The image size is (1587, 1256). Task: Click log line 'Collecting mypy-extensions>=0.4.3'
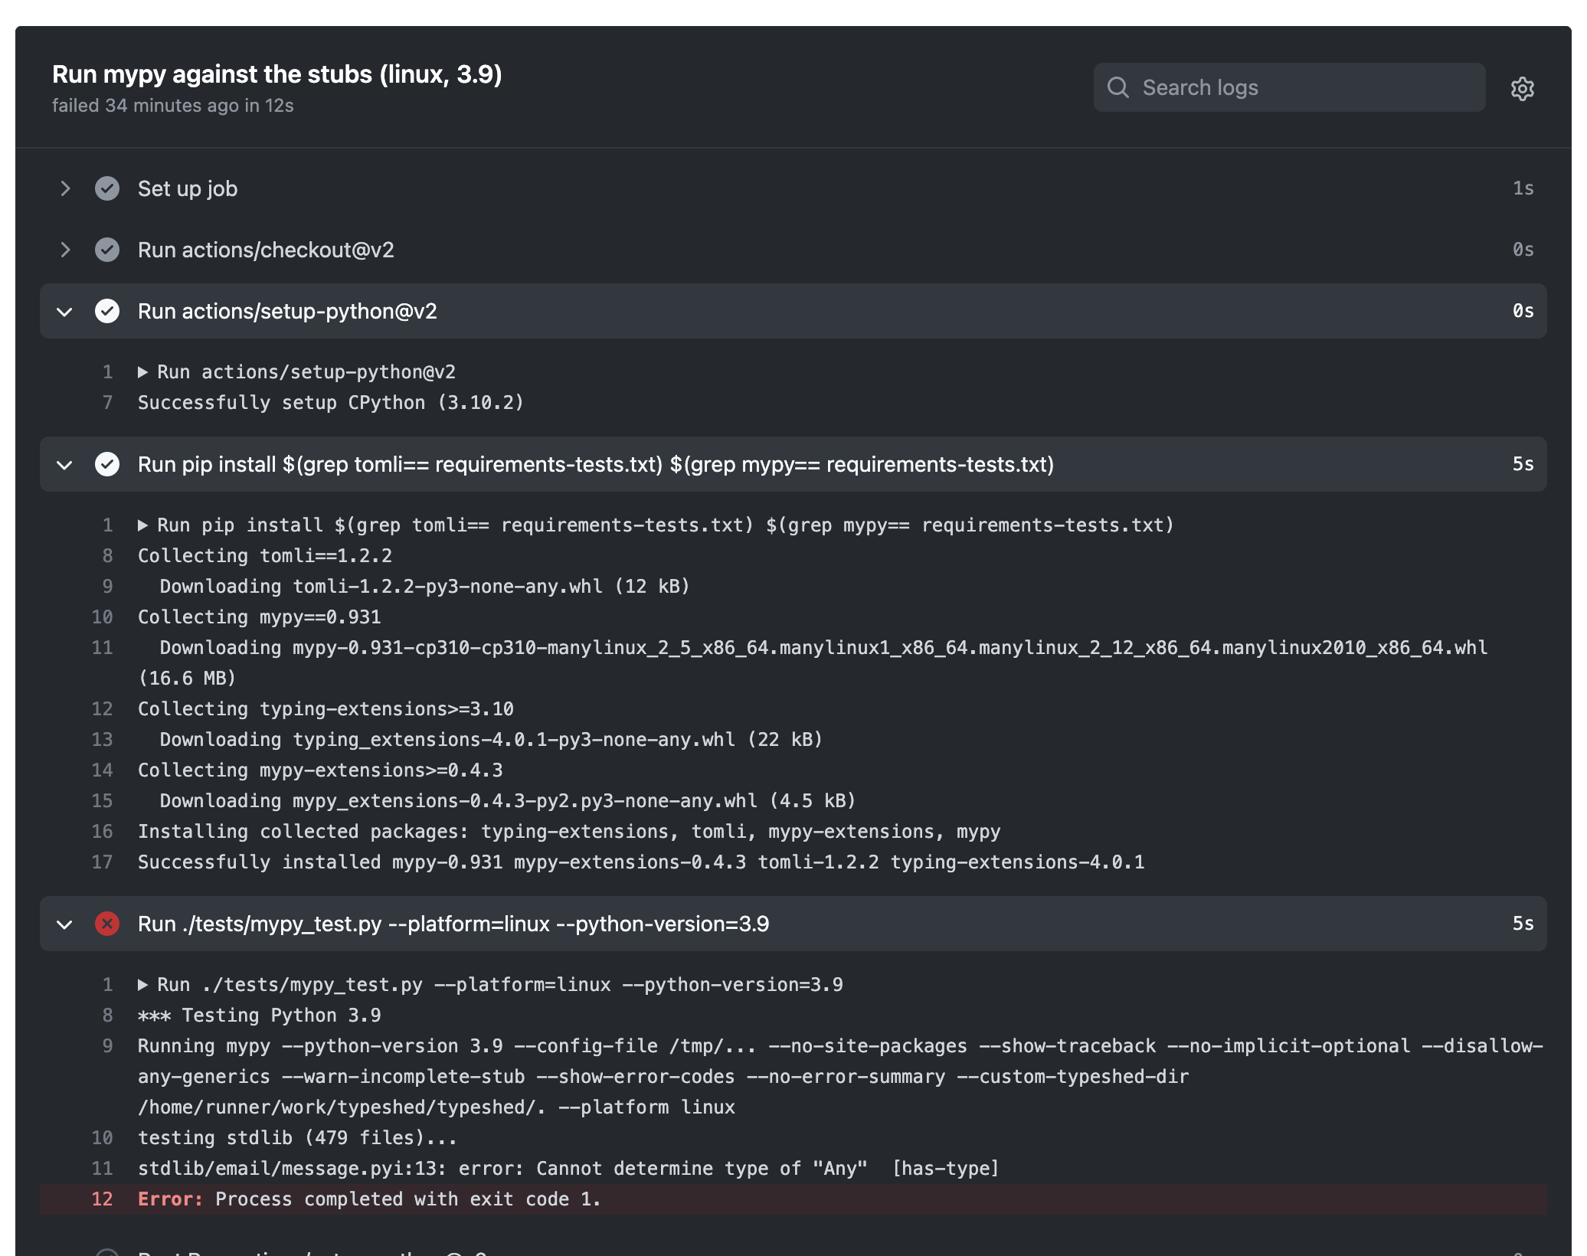(x=320, y=770)
